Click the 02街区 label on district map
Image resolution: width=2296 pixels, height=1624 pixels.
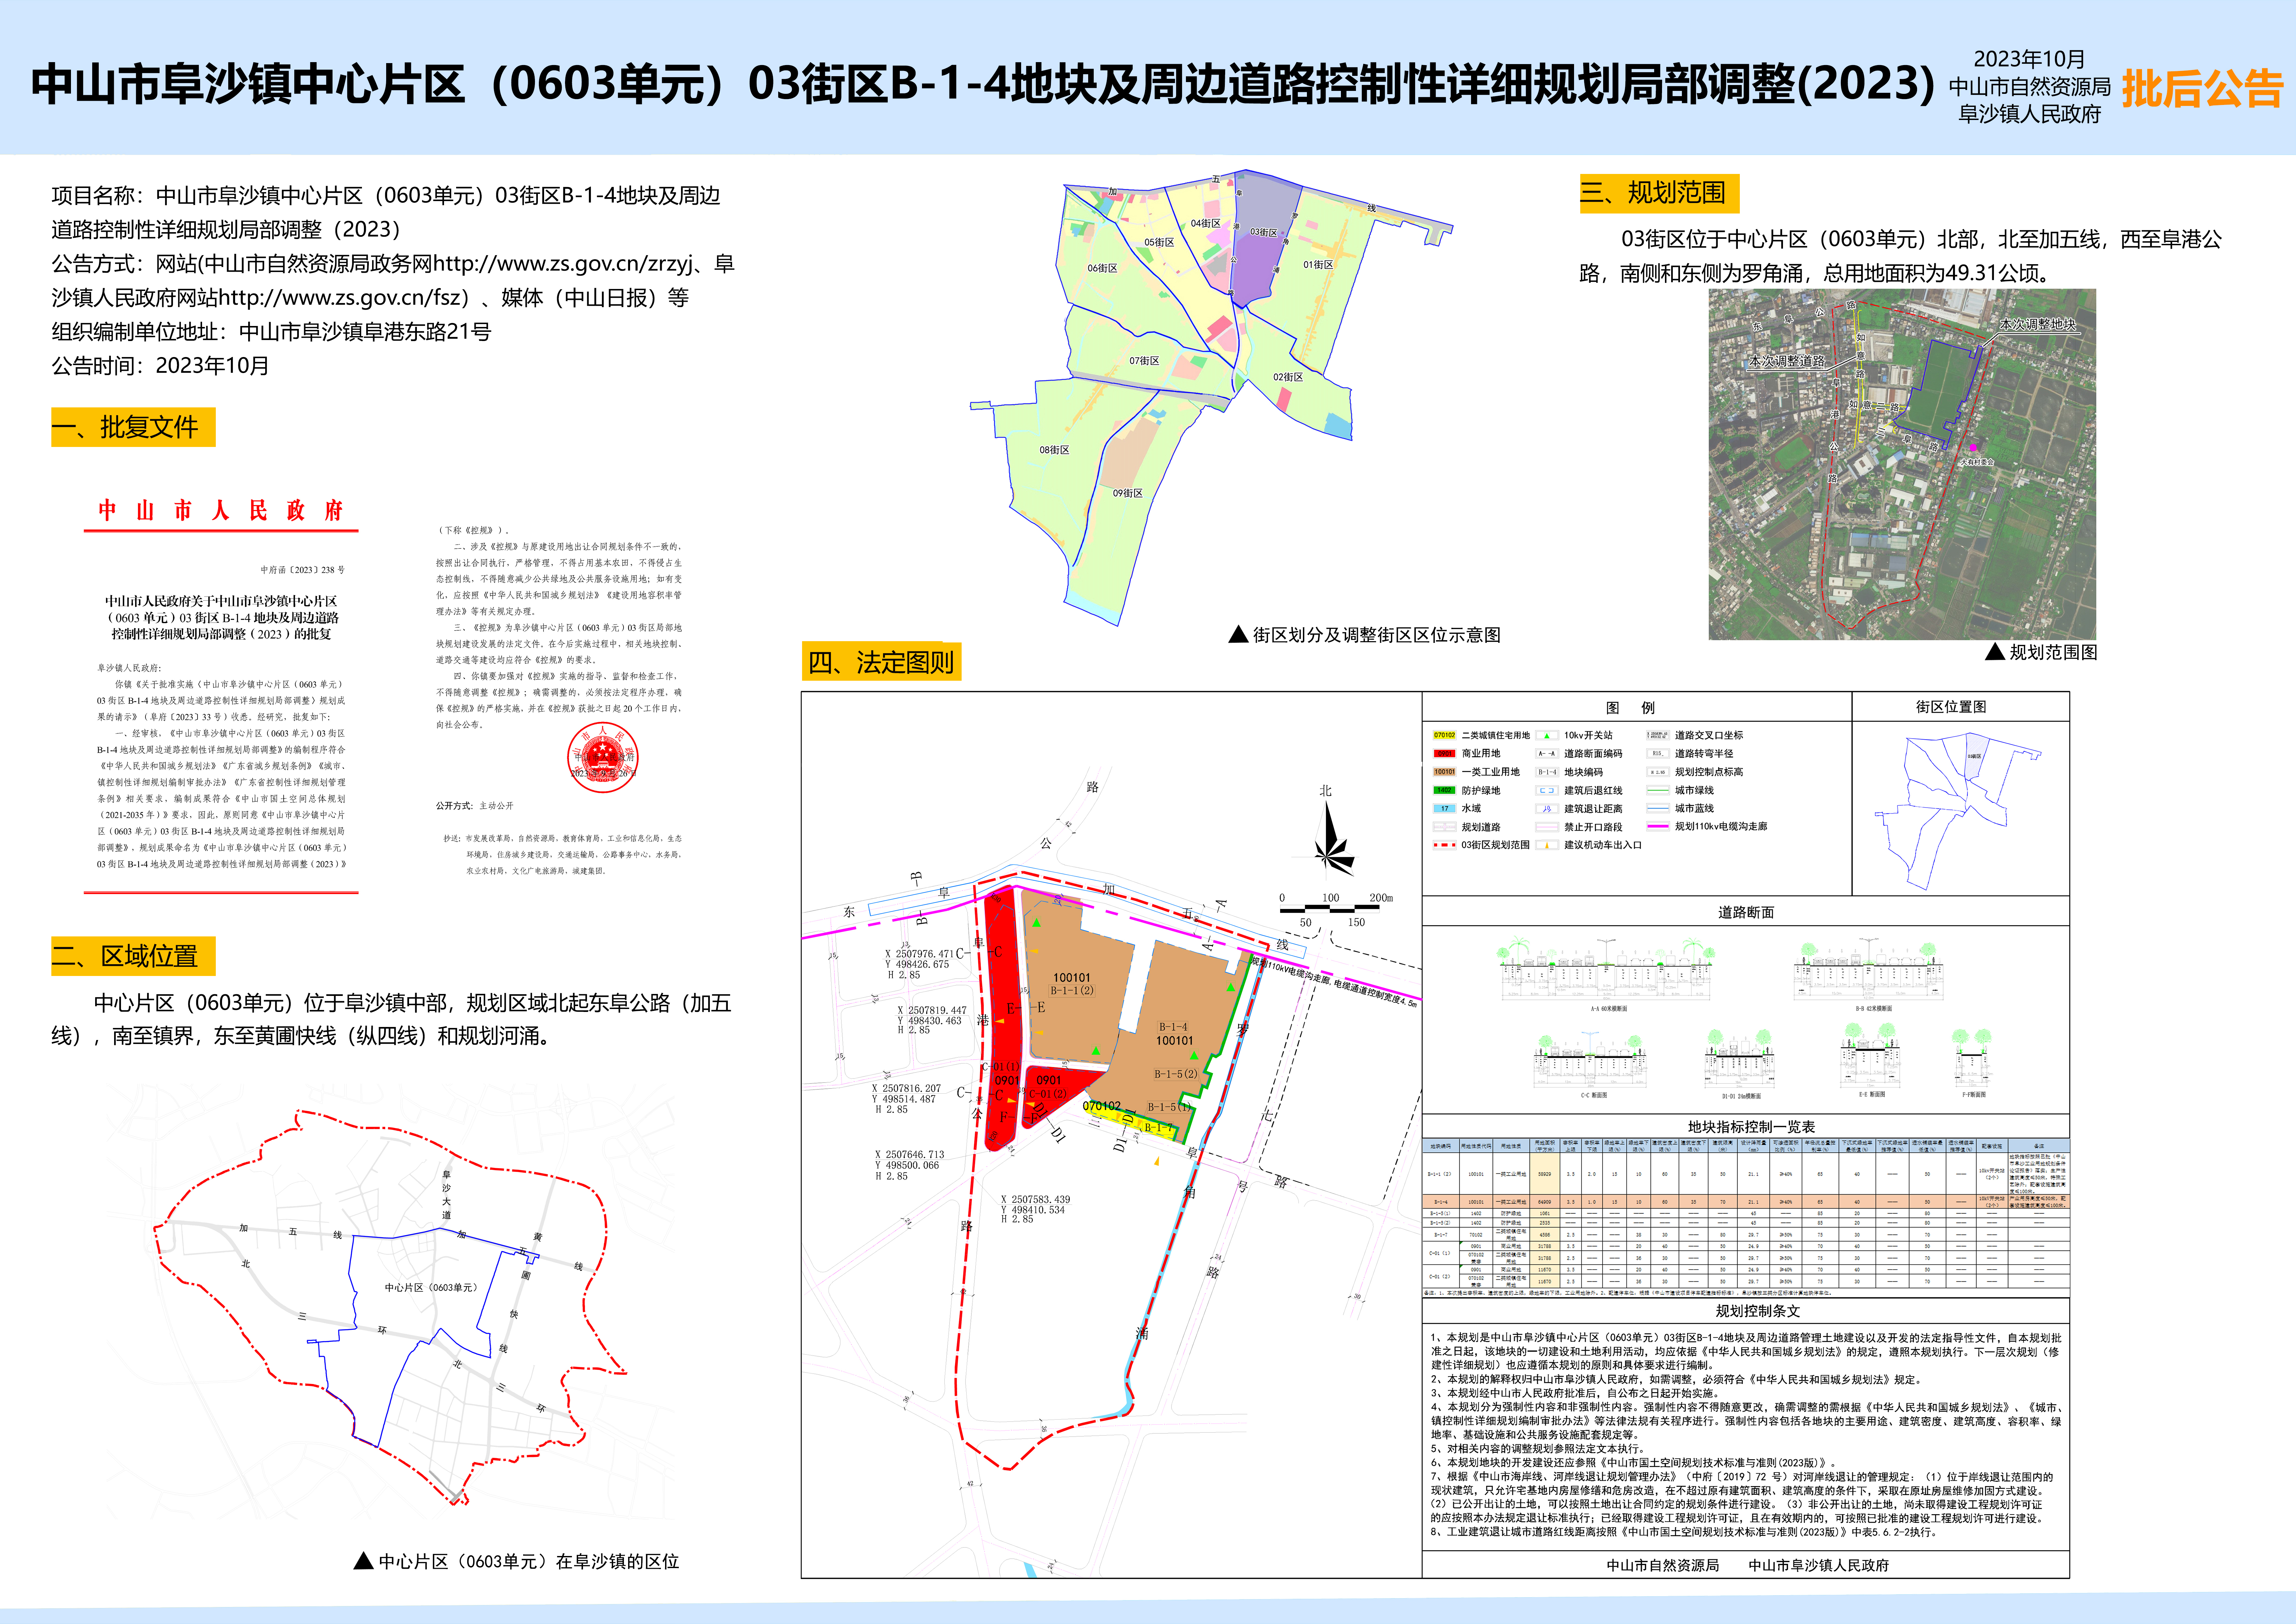tap(1288, 377)
